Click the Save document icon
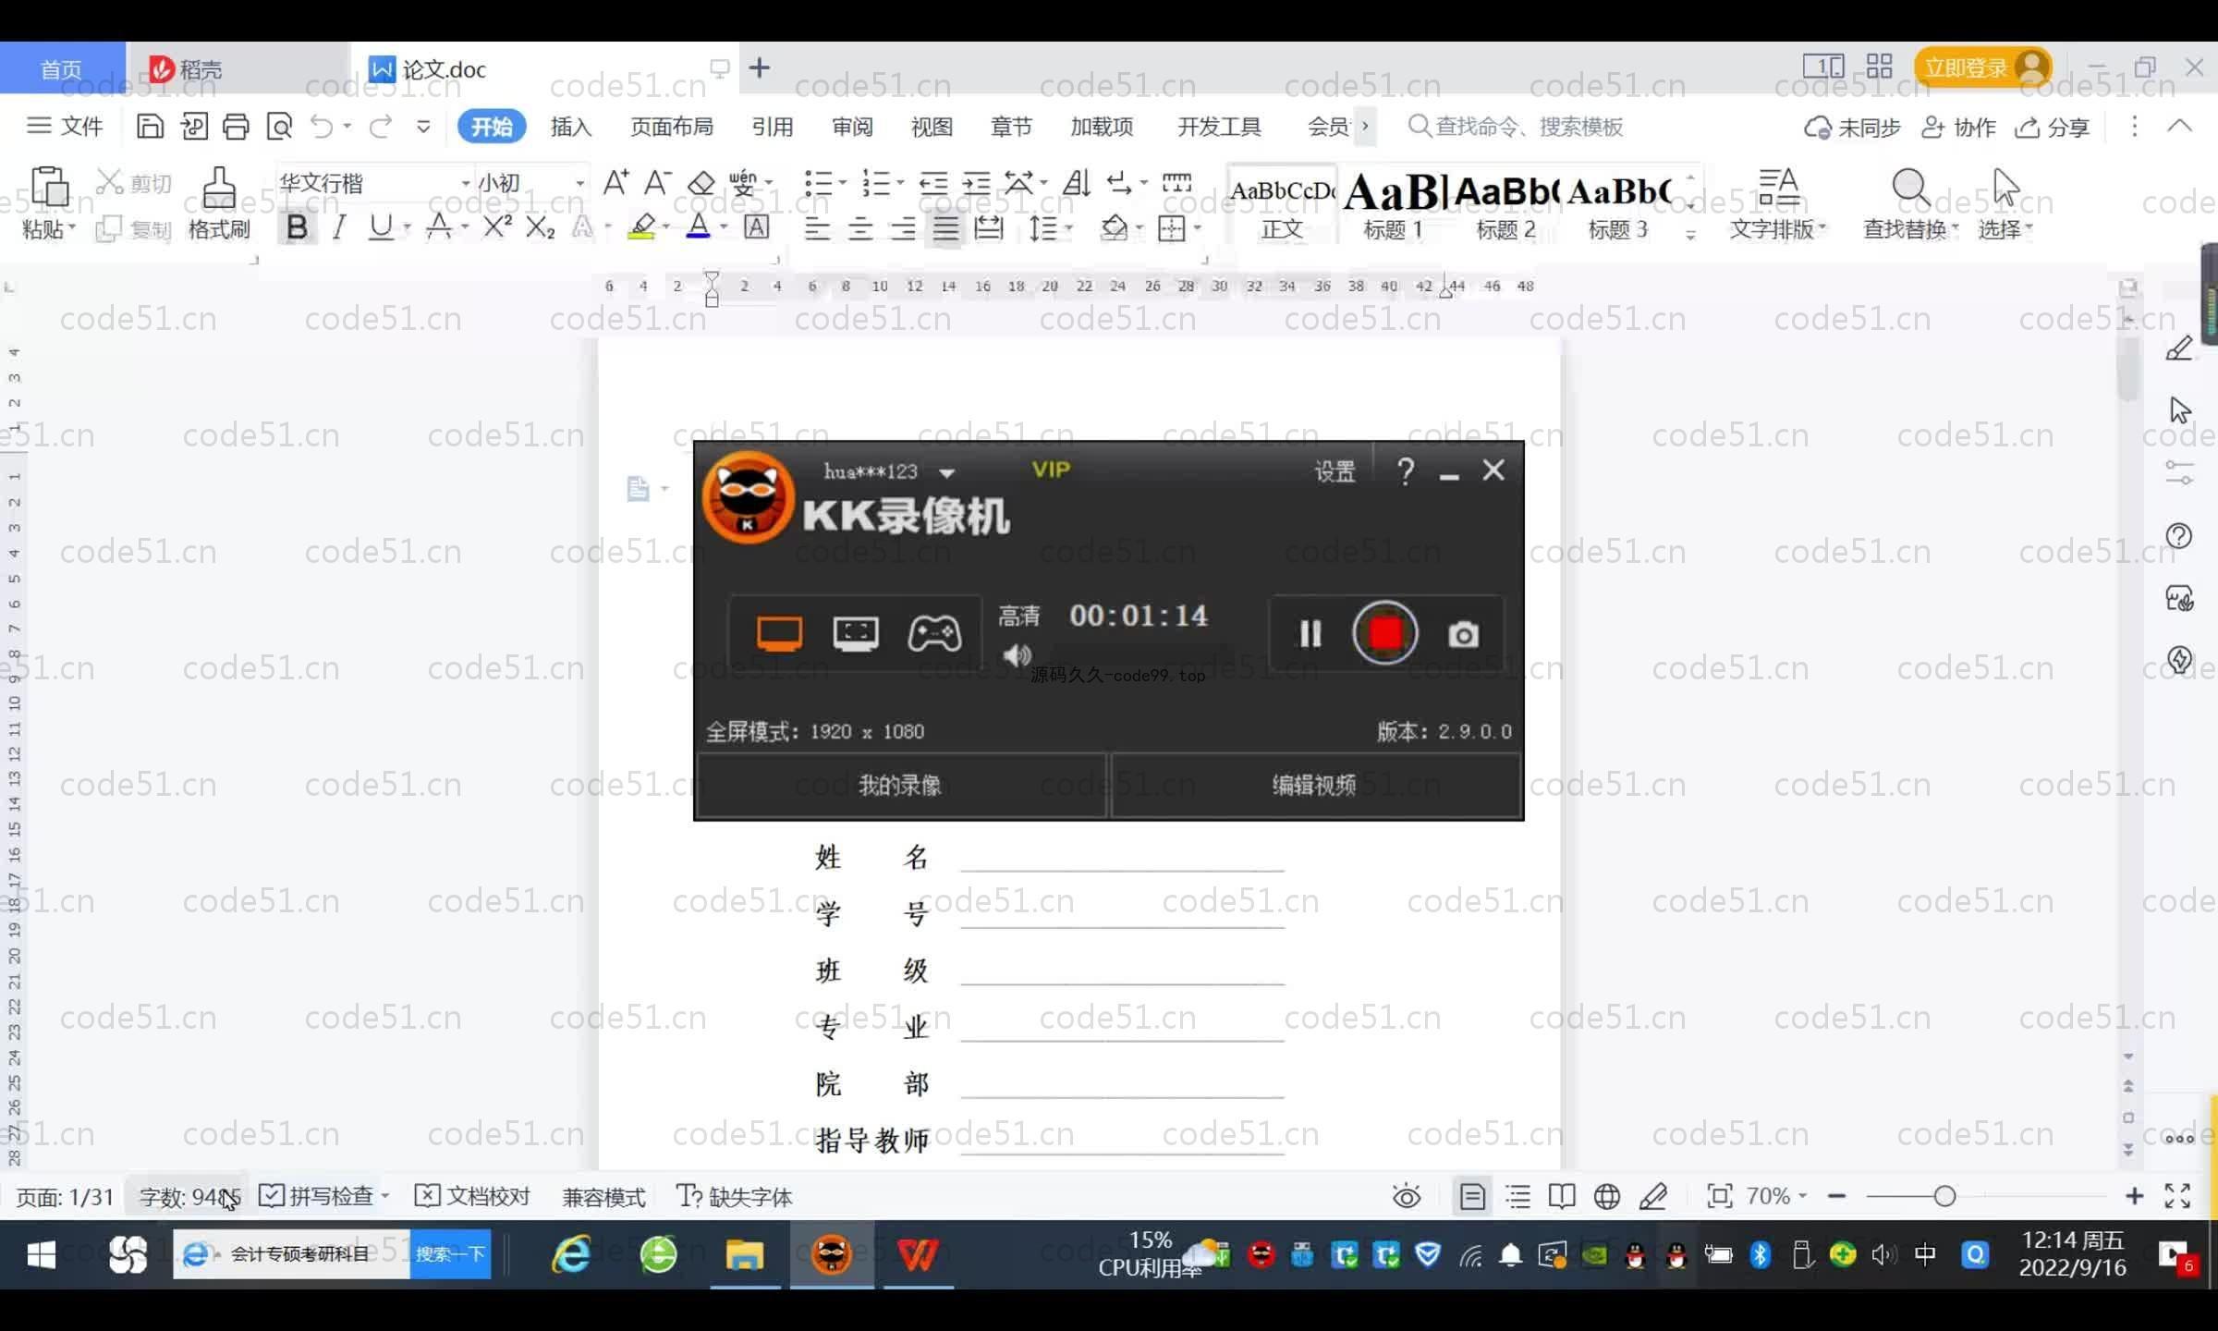The image size is (2218, 1331). pyautogui.click(x=150, y=127)
